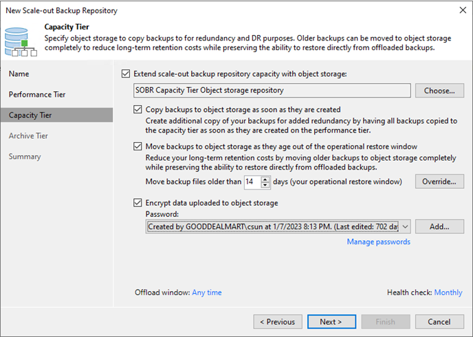This screenshot has width=473, height=337.
Task: Go to the Performance Tier step
Action: coord(37,95)
